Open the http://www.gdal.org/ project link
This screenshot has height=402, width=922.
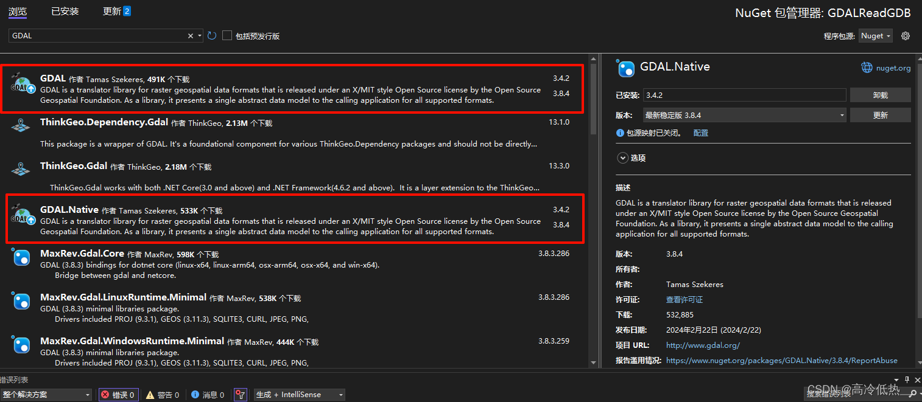[703, 345]
